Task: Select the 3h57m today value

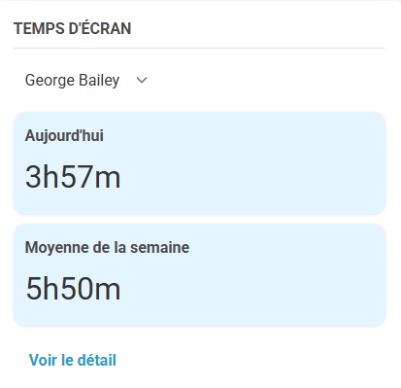Action: coord(73,177)
